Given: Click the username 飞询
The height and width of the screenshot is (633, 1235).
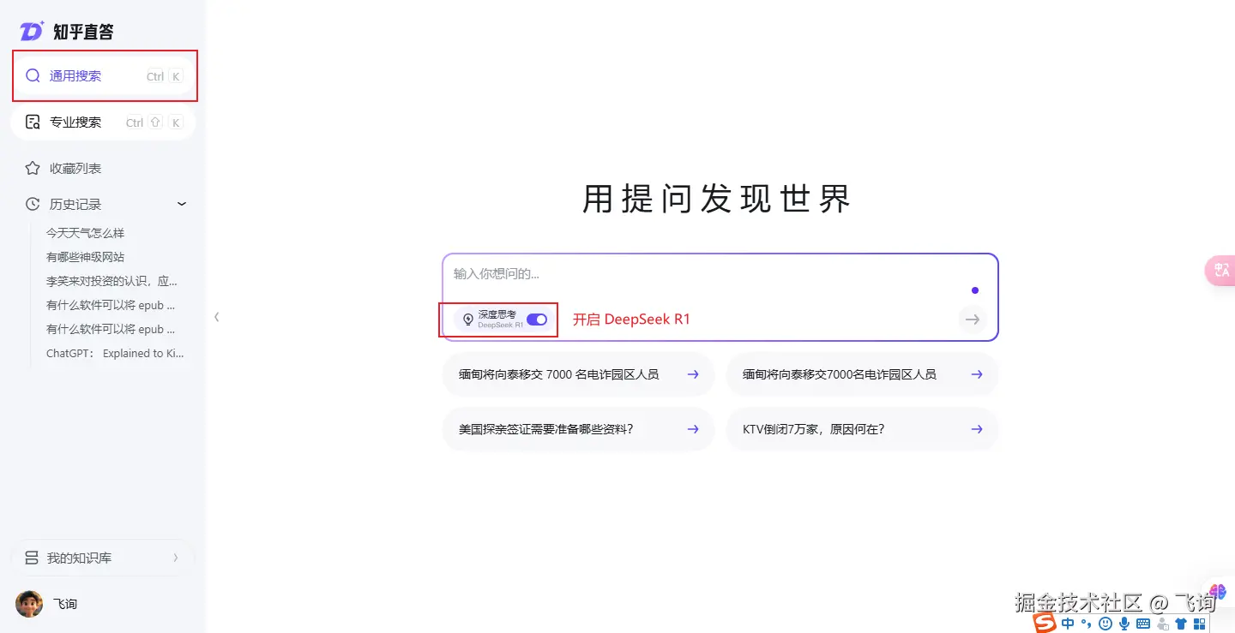Looking at the screenshot, I should pos(65,604).
